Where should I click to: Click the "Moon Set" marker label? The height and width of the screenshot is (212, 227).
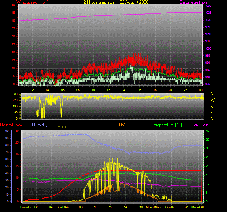(x=198, y=207)
